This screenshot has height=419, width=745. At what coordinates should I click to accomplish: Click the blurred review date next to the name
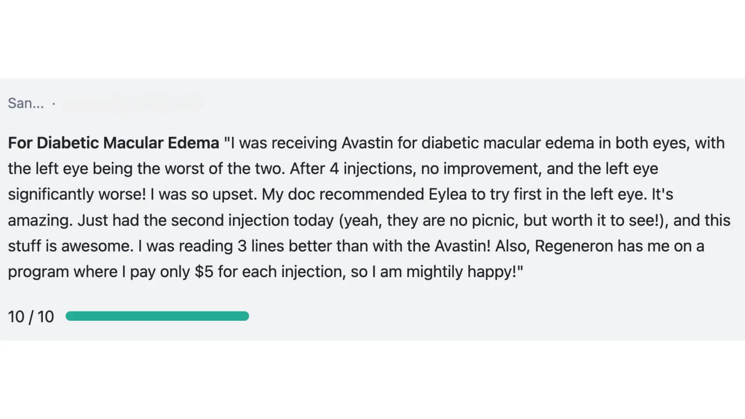[x=132, y=103]
